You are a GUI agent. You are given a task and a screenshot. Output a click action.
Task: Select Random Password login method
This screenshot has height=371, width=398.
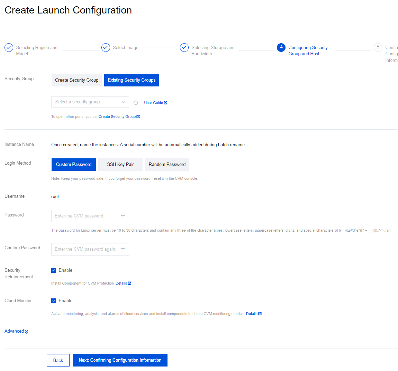pyautogui.click(x=167, y=165)
